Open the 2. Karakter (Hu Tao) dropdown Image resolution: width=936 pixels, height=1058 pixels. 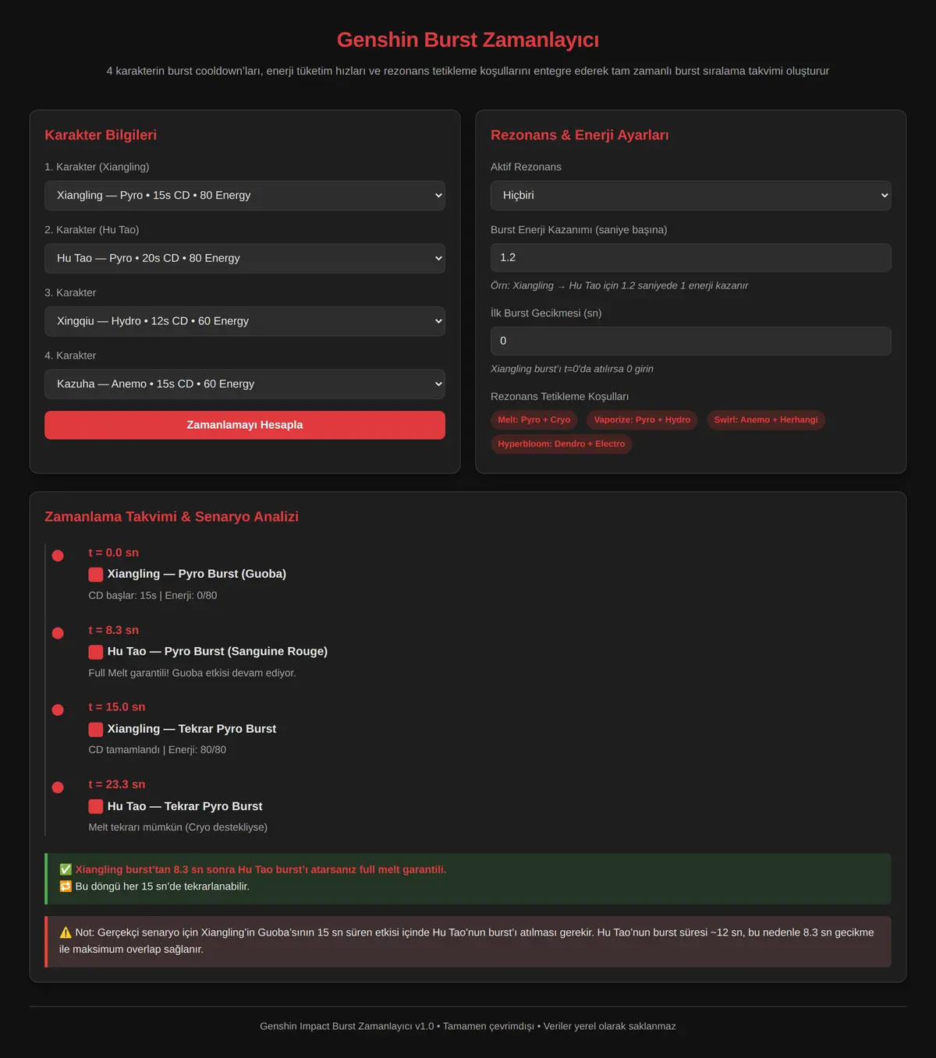click(245, 258)
